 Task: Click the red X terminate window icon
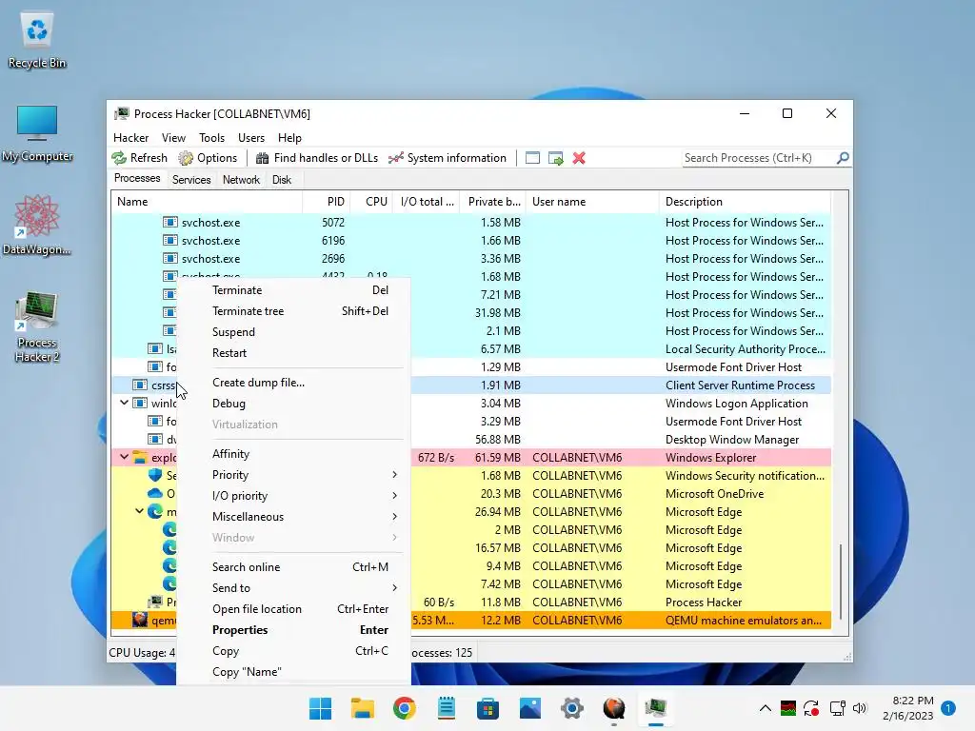click(x=579, y=158)
